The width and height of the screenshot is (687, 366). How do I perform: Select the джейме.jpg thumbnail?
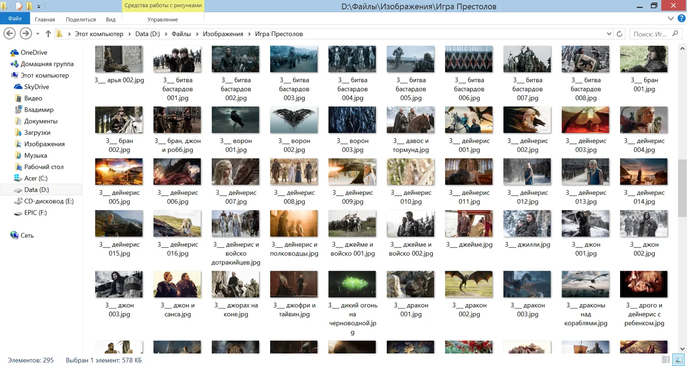[x=469, y=224]
